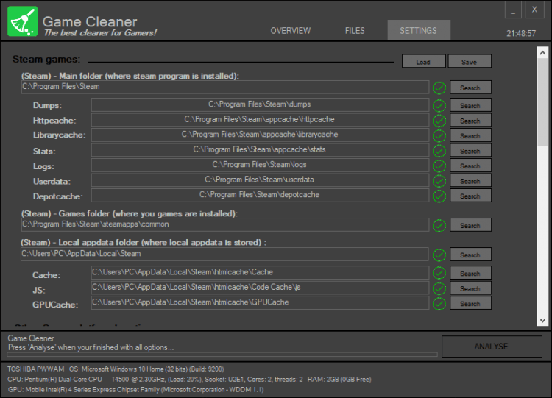Click the Steam main folder path field

[x=224, y=87]
